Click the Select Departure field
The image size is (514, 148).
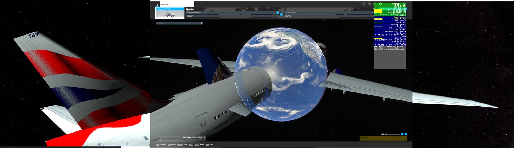click(x=230, y=13)
